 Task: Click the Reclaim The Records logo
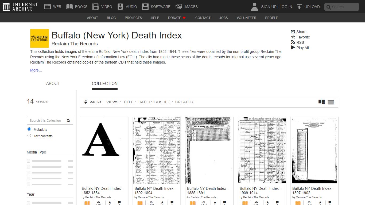pos(40,38)
